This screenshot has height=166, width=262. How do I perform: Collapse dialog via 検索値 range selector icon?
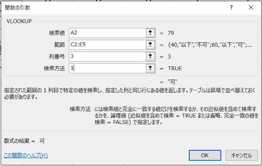tap(151, 33)
